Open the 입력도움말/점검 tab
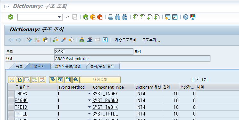 [68, 66]
